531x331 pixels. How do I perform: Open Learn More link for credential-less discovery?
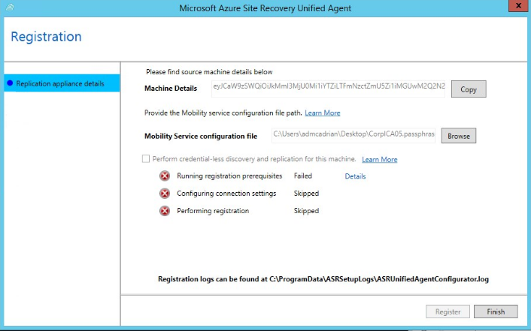click(380, 159)
